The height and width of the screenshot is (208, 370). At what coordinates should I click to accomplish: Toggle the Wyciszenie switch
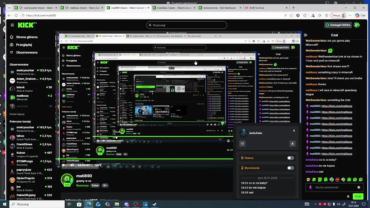291,168
